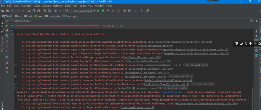This screenshot has width=261, height=110.
Task: Click the Synchronize refresh toolbar icon
Action: pyautogui.click(x=12, y=11)
